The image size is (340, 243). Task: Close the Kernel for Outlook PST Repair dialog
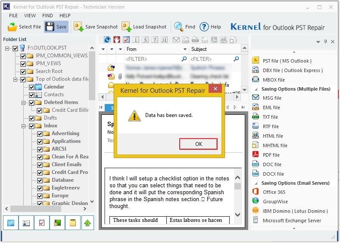coord(215,88)
